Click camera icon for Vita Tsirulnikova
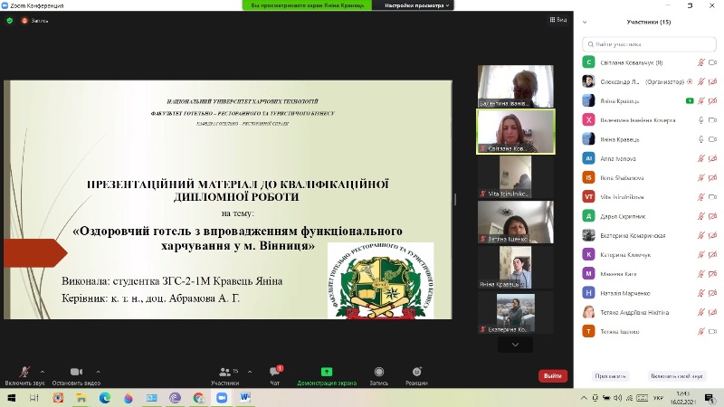Image resolution: width=724 pixels, height=407 pixels. coord(712,197)
